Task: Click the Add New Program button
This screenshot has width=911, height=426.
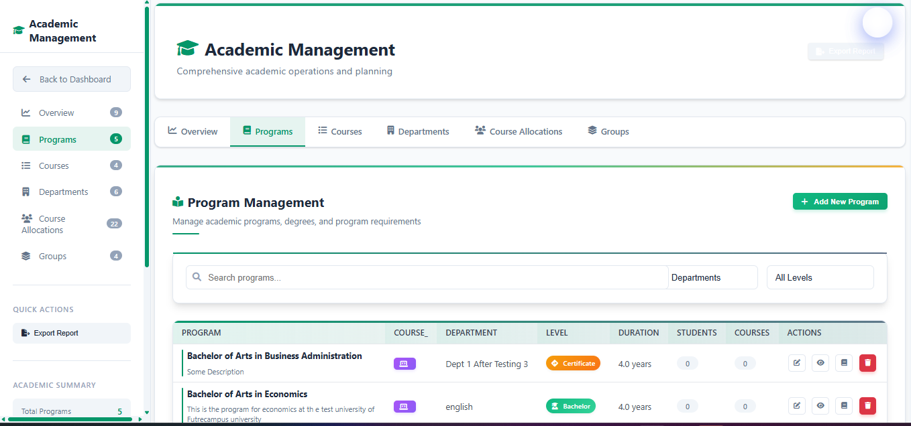Action: (x=839, y=202)
